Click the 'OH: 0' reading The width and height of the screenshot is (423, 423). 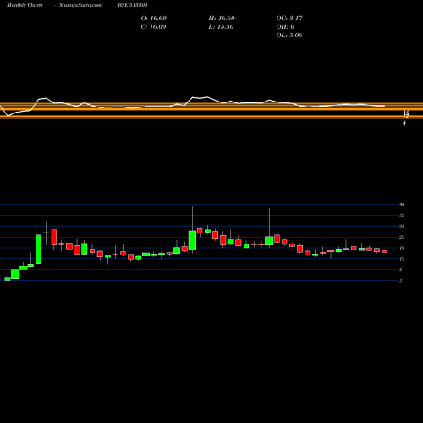point(285,27)
